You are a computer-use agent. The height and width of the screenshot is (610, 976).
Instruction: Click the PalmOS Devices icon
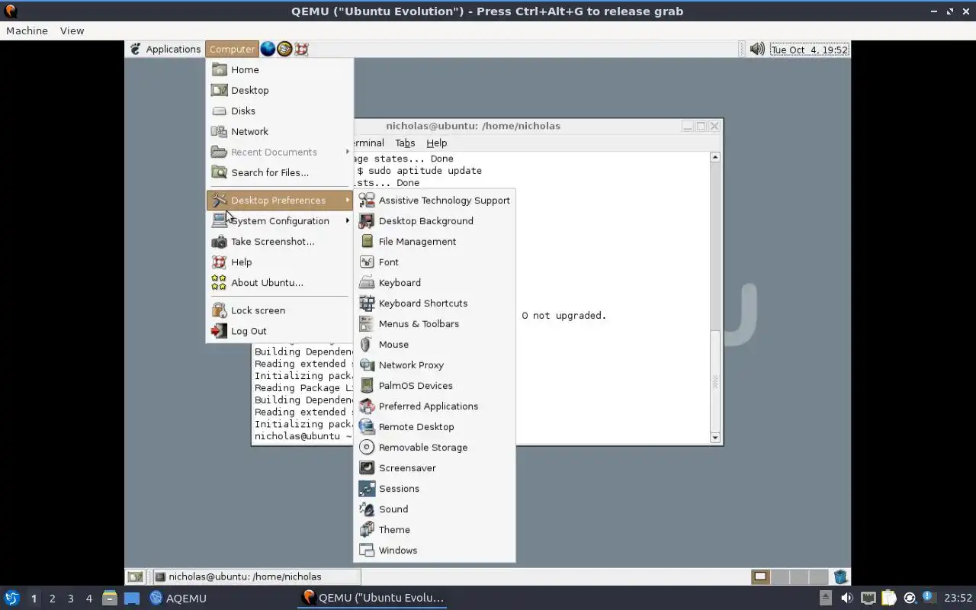(x=367, y=386)
